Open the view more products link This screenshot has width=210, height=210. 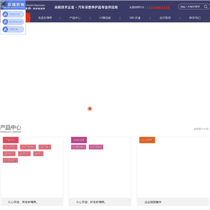click(x=202, y=129)
